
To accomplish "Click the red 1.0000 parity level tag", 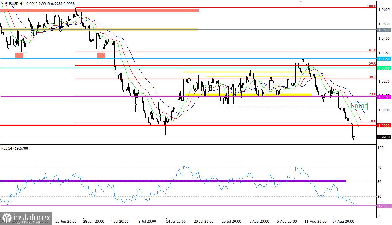I will click(385, 126).
